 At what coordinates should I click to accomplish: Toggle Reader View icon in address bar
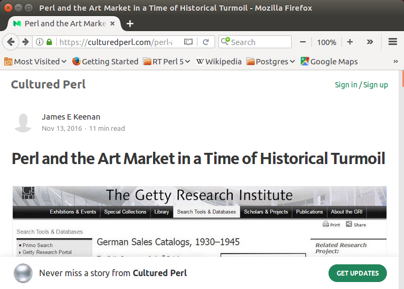188,42
